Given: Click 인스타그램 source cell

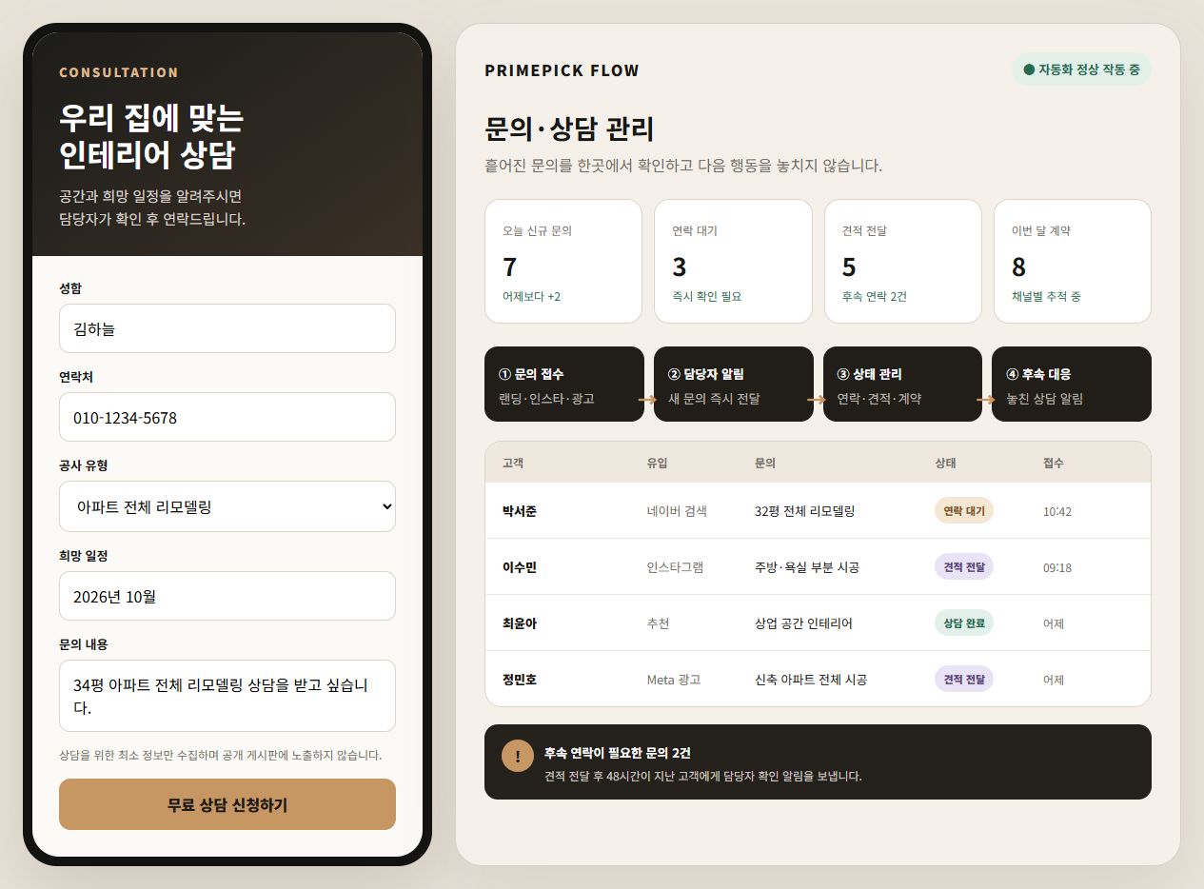Looking at the screenshot, I should [x=676, y=567].
